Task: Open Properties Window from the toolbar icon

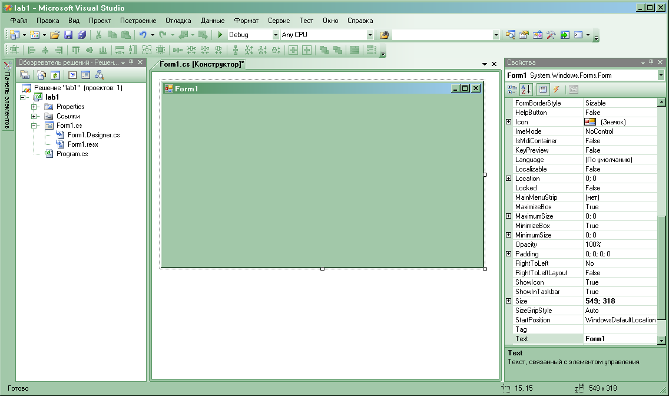Action: pos(524,35)
